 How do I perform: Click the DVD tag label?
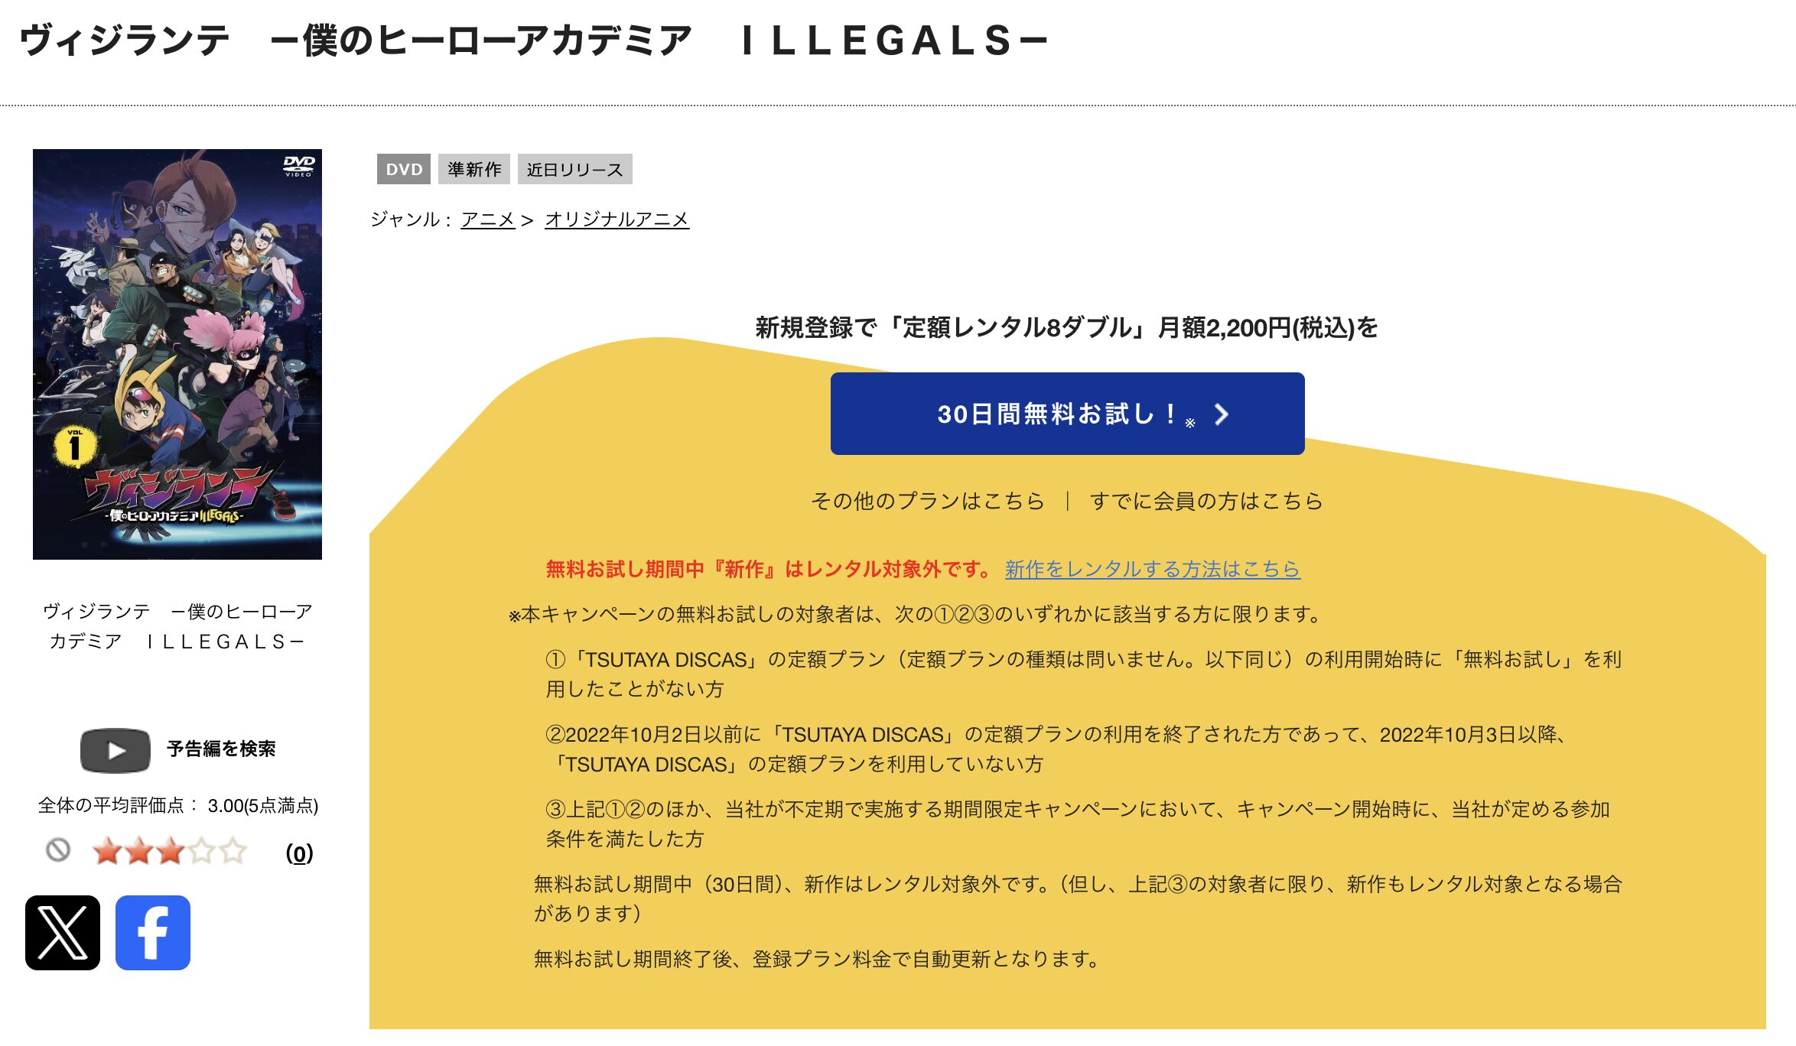click(404, 169)
